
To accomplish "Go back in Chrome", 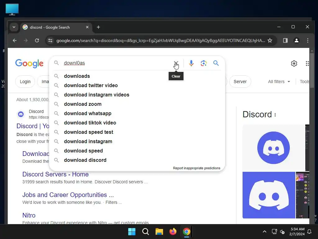I will (x=15, y=40).
